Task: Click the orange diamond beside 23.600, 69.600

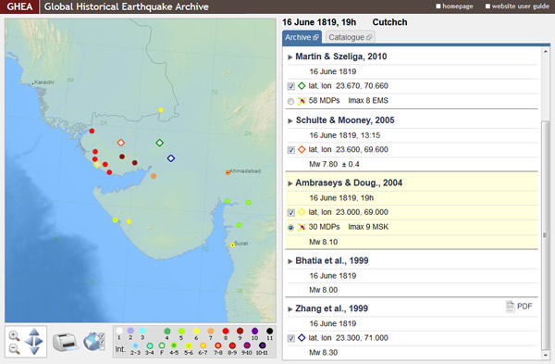Action: pyautogui.click(x=302, y=149)
